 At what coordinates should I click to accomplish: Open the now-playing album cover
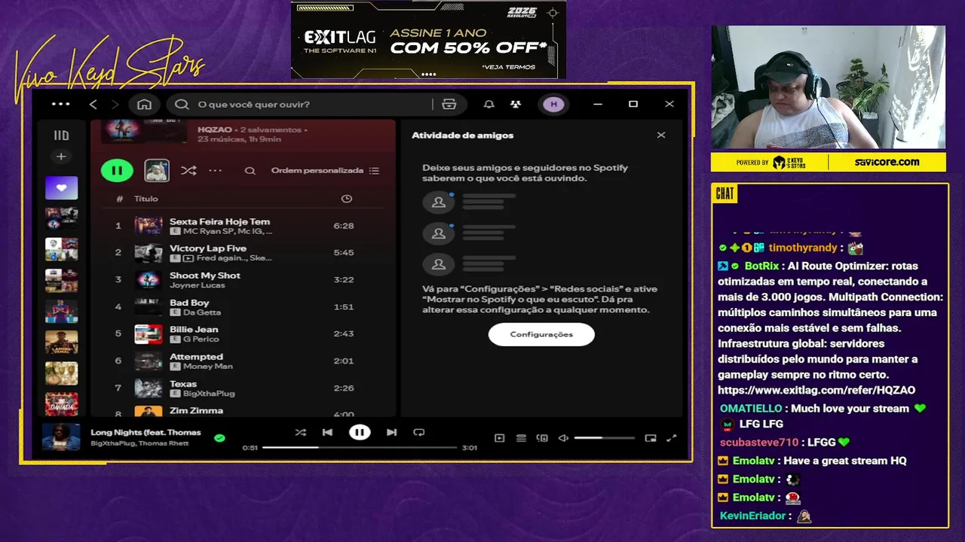(61, 437)
